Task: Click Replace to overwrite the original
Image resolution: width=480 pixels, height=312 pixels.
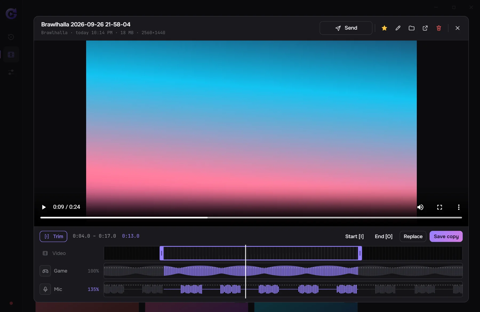Action: (x=413, y=237)
